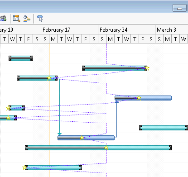The image size is (188, 177).
Task: Click the star on the blue upper task bar
Action: click(139, 98)
